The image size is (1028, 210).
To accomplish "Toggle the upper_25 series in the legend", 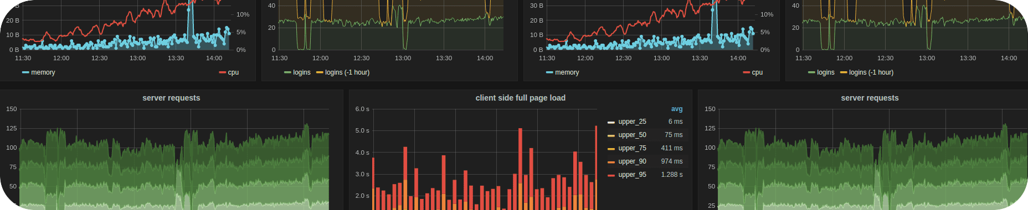I will click(x=632, y=122).
